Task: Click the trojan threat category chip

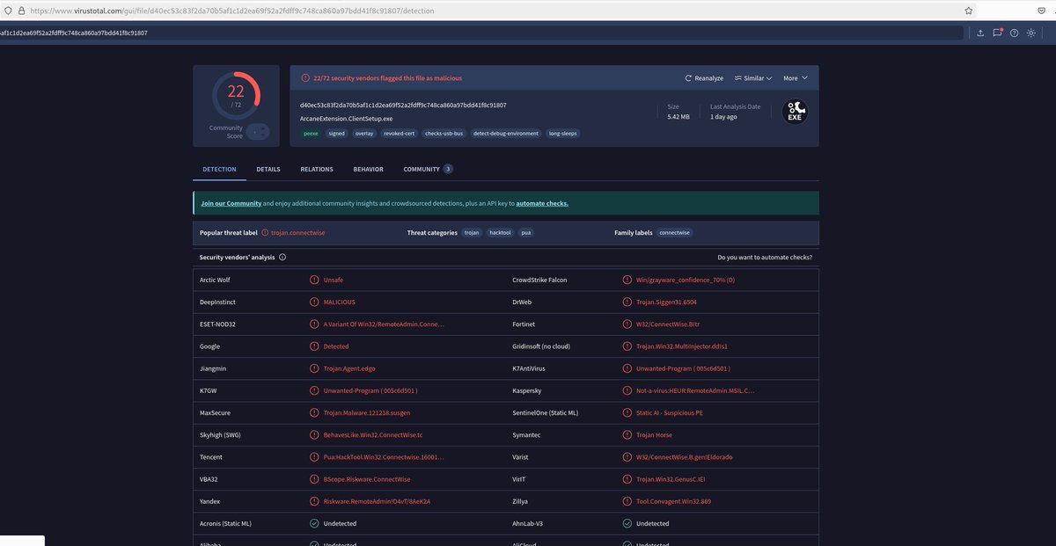Action: [x=472, y=233]
